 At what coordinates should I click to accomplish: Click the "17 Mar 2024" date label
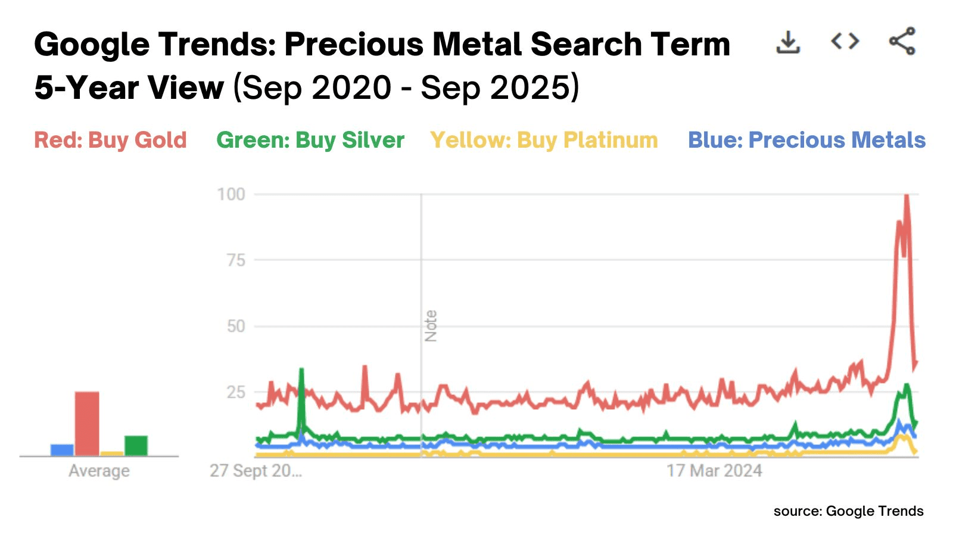point(714,470)
